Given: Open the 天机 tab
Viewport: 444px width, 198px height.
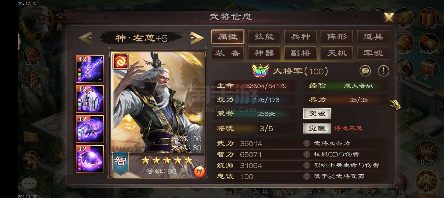Looking at the screenshot, I should [337, 53].
